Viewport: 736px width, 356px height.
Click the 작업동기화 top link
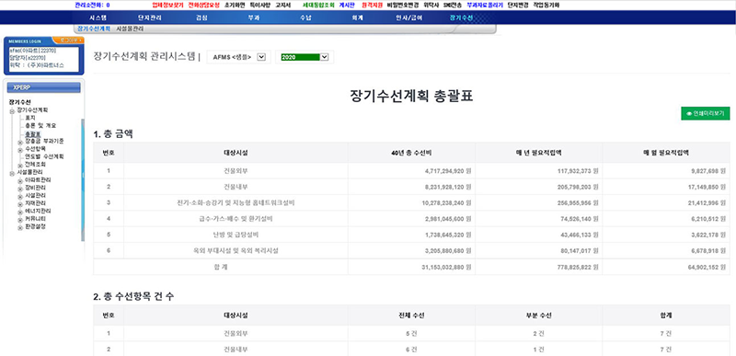[x=546, y=6]
